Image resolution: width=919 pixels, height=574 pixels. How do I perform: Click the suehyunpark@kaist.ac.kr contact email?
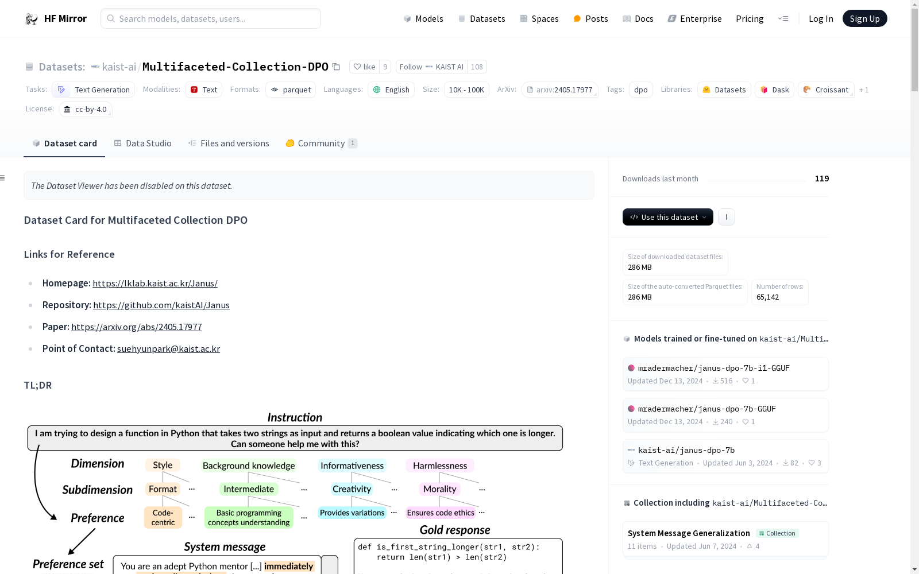168,349
